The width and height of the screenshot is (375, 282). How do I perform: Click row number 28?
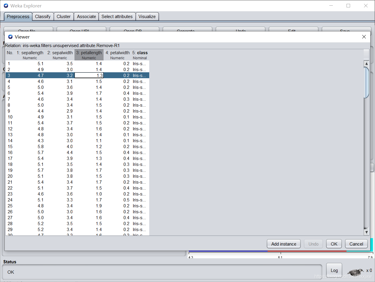(10, 224)
